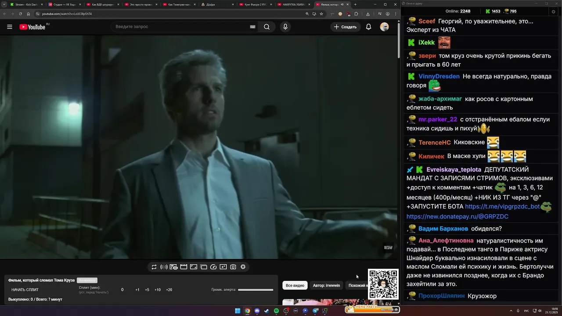Viewport: 562px width, 316px height.
Task: Add +5 minutes to the split
Action: pos(147,290)
